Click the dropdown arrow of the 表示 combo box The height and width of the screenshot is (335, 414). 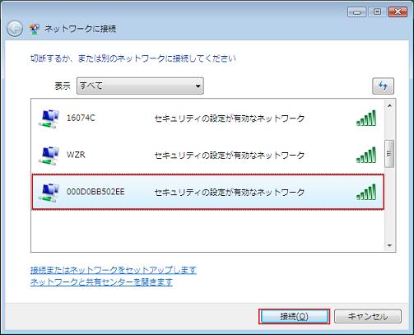coord(198,86)
